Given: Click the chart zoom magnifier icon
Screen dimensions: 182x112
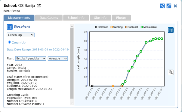Looking at the screenshot, I should [171, 72].
